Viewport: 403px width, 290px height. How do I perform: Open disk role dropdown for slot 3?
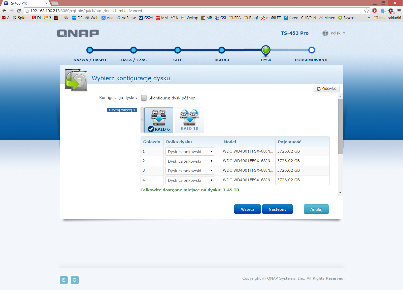pyautogui.click(x=189, y=171)
